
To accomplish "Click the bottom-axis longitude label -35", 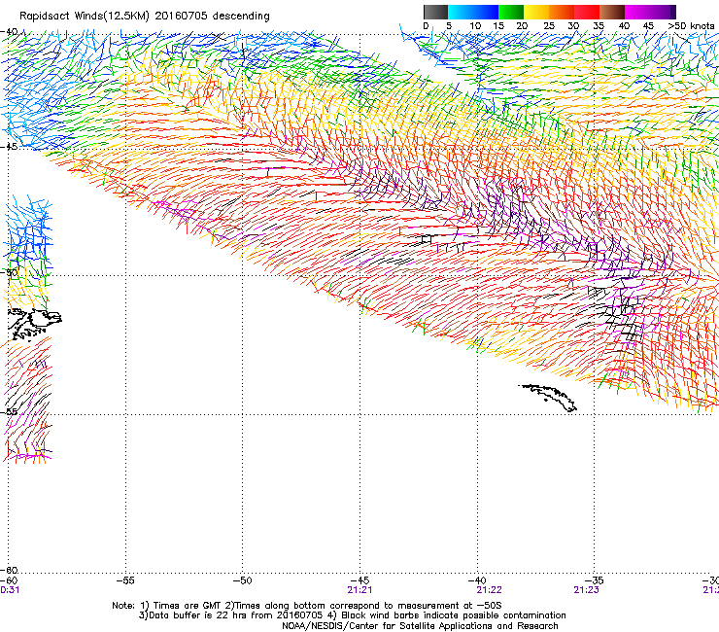I will tap(595, 580).
